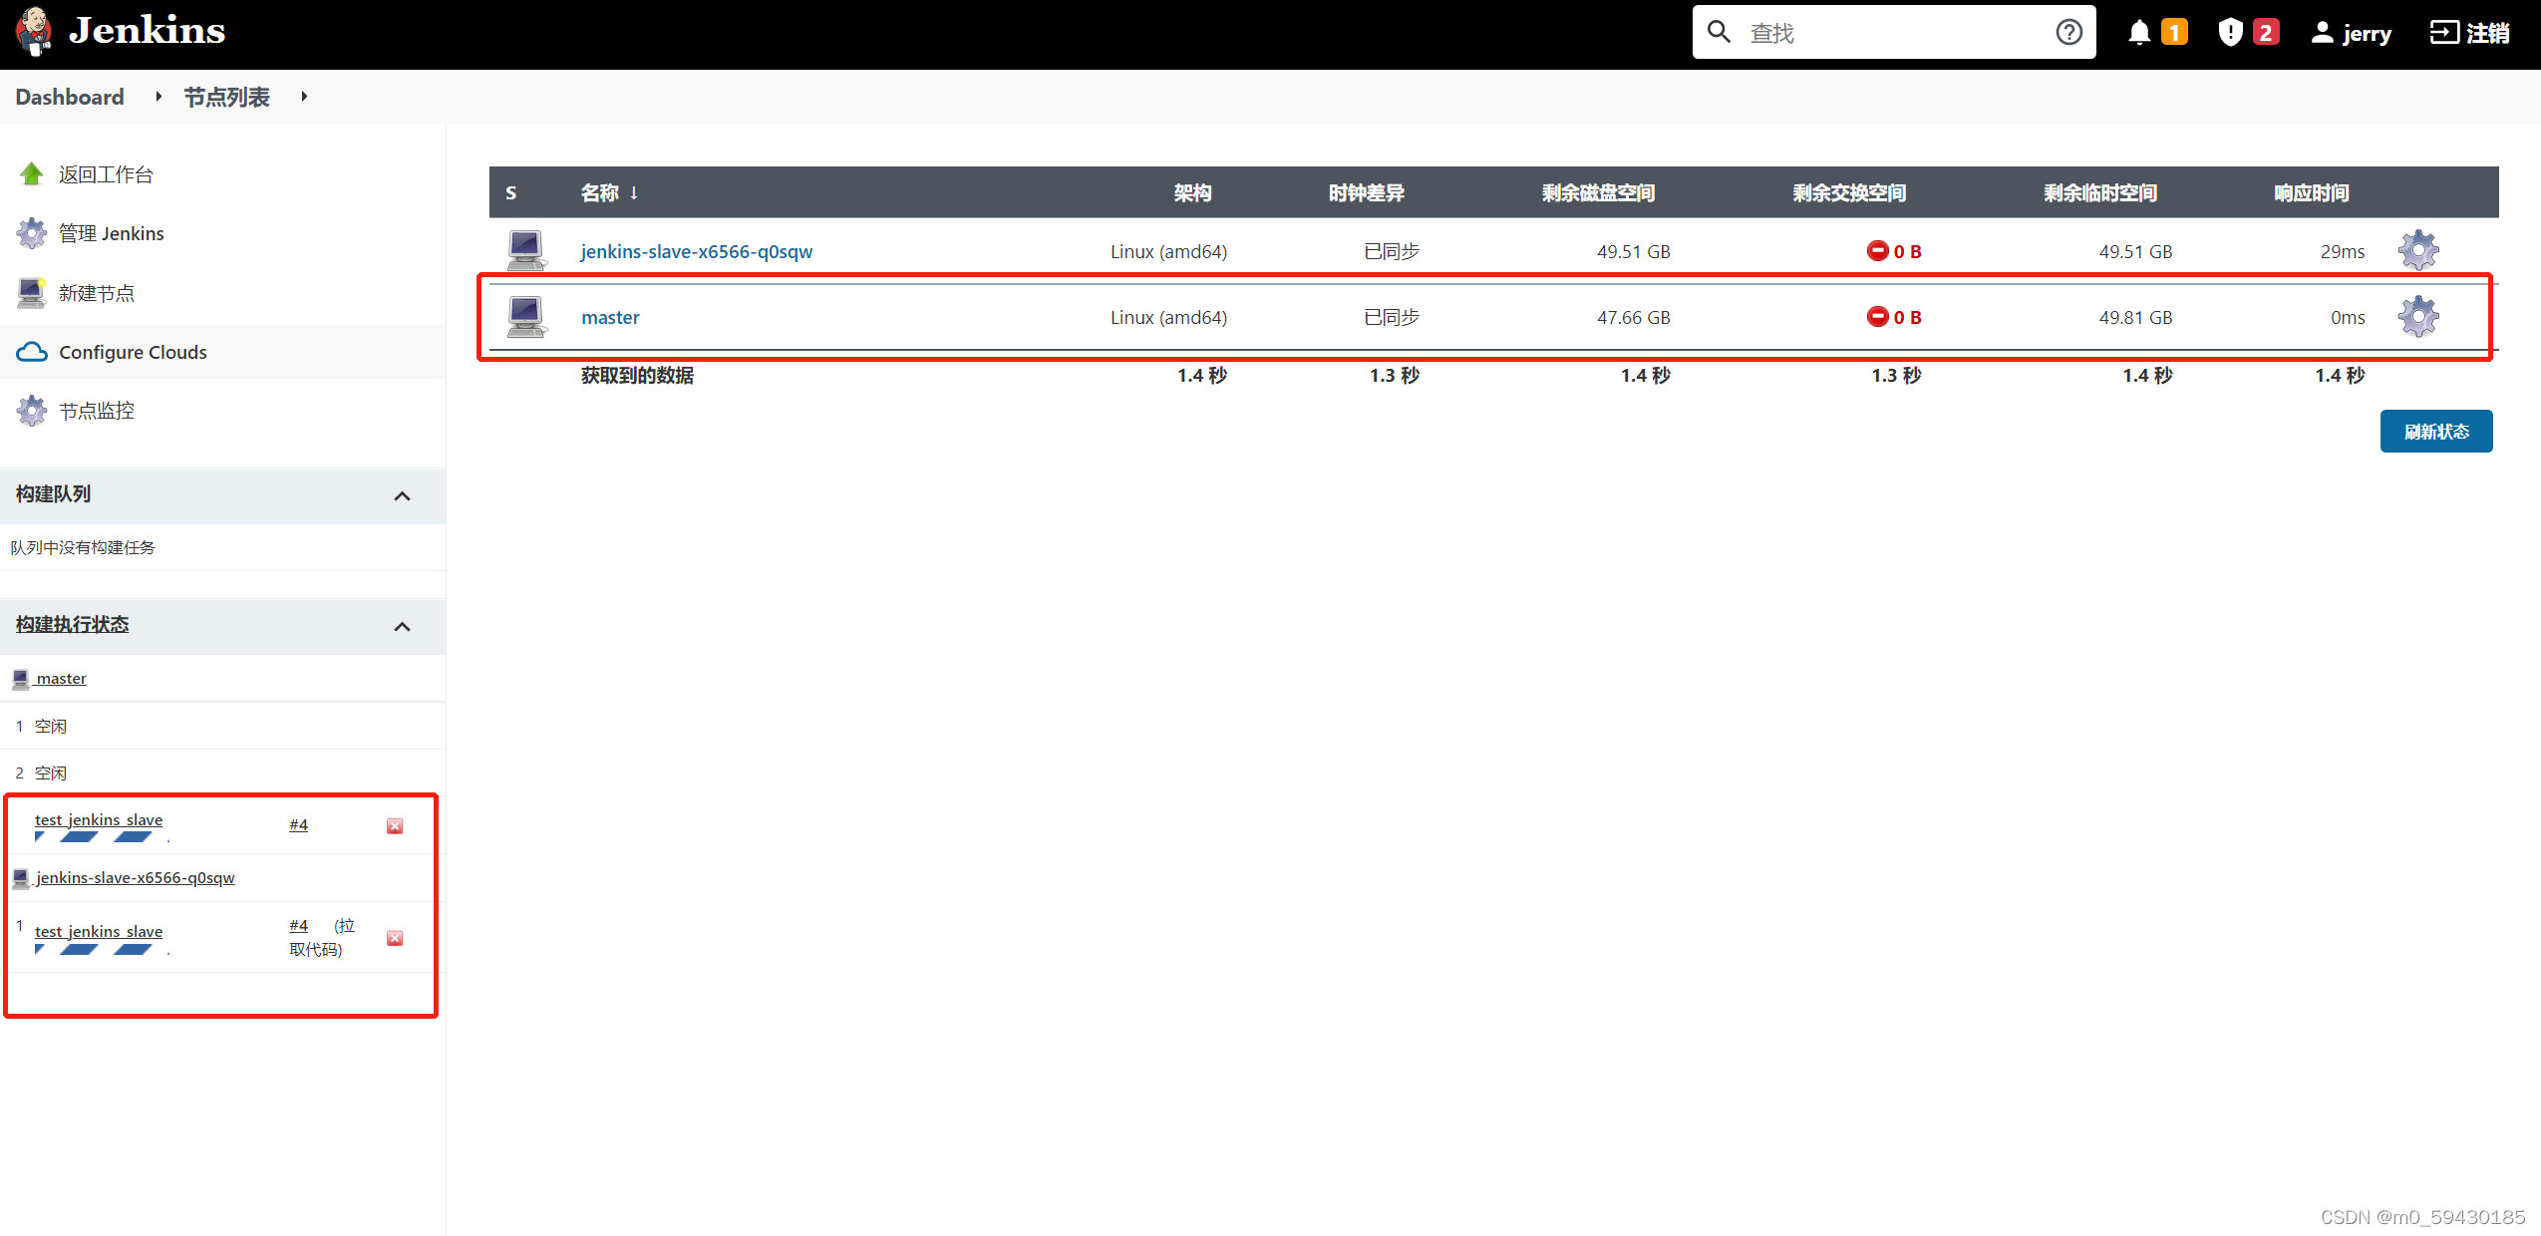Open the Jenkins home title link
2541x1236 pixels.
pos(147,31)
